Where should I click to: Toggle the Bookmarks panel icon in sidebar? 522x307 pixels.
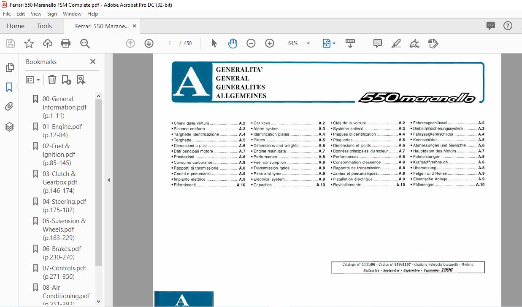(x=9, y=87)
